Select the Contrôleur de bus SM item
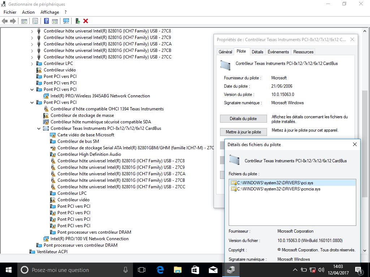The image size is (370, 277). pos(78,141)
